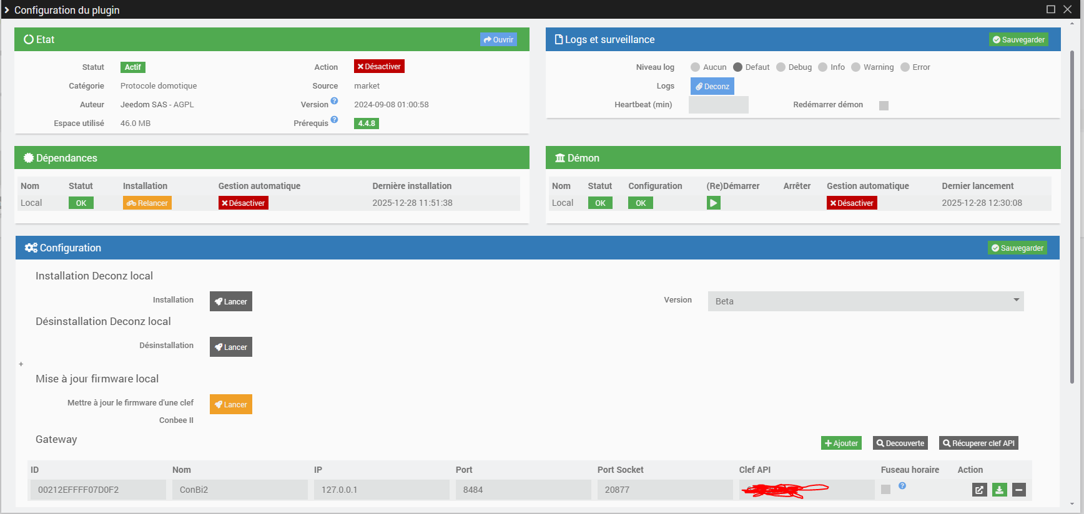Click the small plus sign under Désinstallation
Viewport: 1084px width, 514px height.
(x=21, y=364)
